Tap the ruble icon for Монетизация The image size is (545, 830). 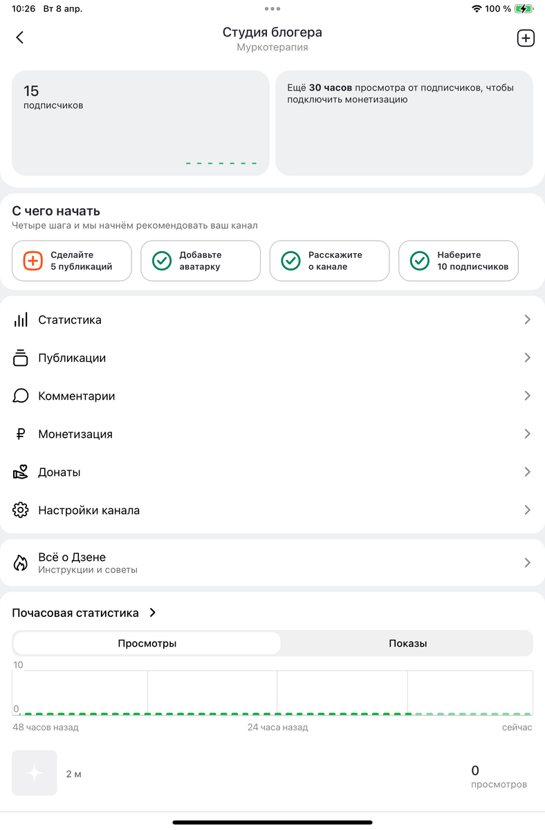coord(21,434)
